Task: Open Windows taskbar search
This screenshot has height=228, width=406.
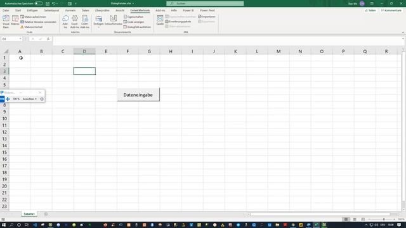Action: click(11, 225)
